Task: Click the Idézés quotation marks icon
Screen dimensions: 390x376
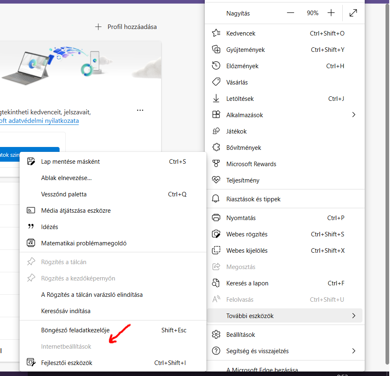Action: coord(31,226)
